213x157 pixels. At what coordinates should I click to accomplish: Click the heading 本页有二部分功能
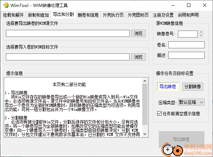pyautogui.click(x=69, y=84)
